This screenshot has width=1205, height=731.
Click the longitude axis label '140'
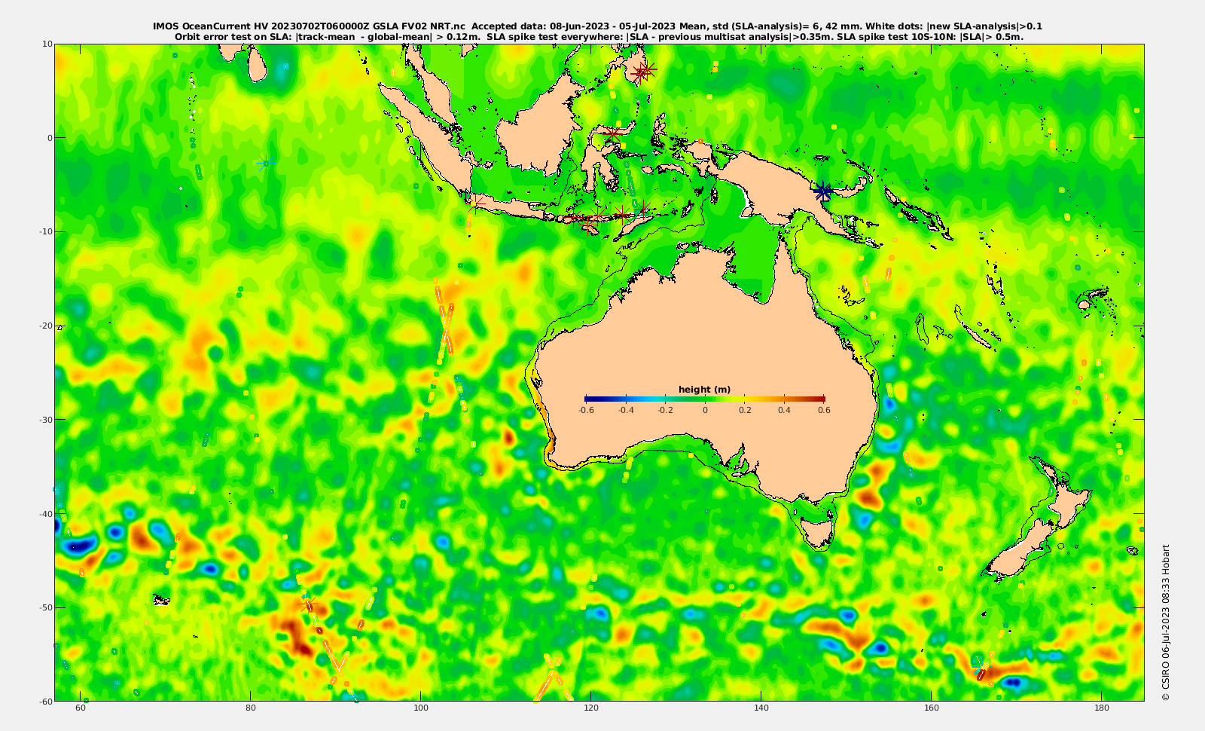(x=761, y=708)
